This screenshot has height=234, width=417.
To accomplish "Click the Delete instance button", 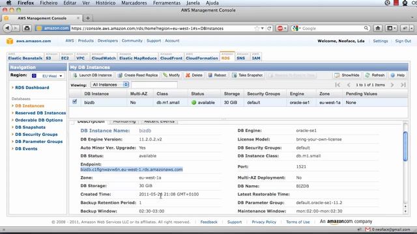I will (194, 75).
